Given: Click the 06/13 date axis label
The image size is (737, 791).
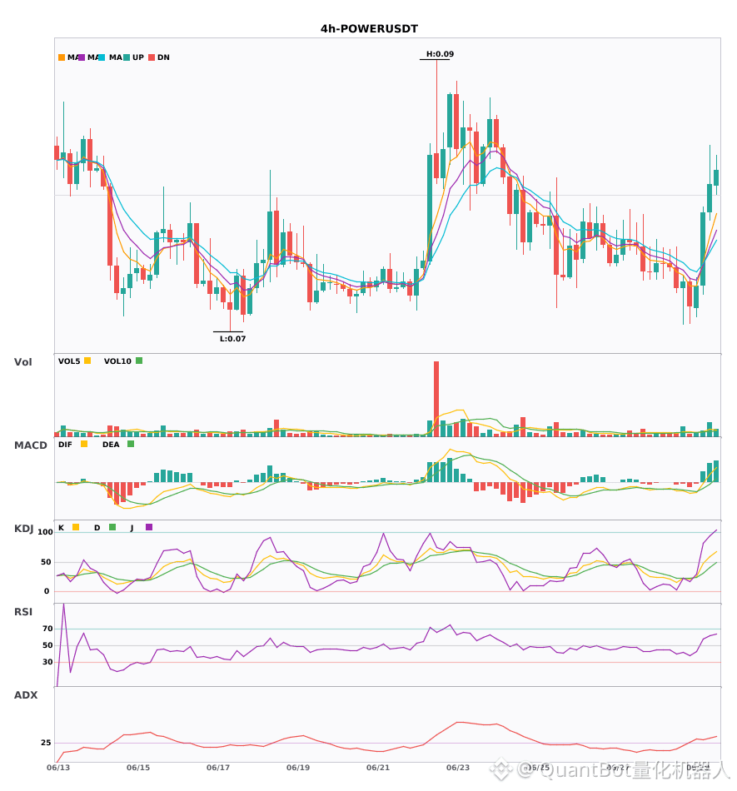Looking at the screenshot, I should (x=58, y=768).
